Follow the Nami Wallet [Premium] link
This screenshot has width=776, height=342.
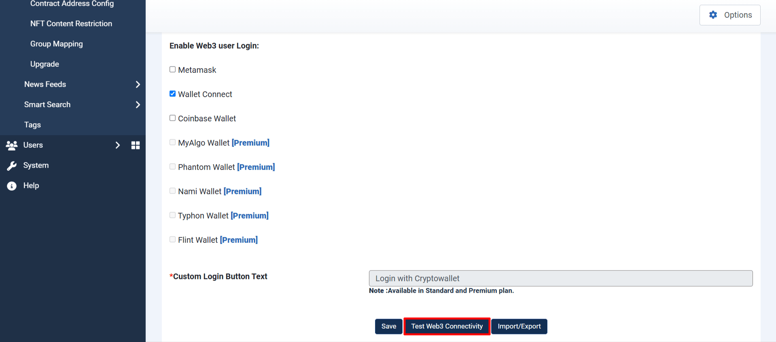click(x=242, y=191)
